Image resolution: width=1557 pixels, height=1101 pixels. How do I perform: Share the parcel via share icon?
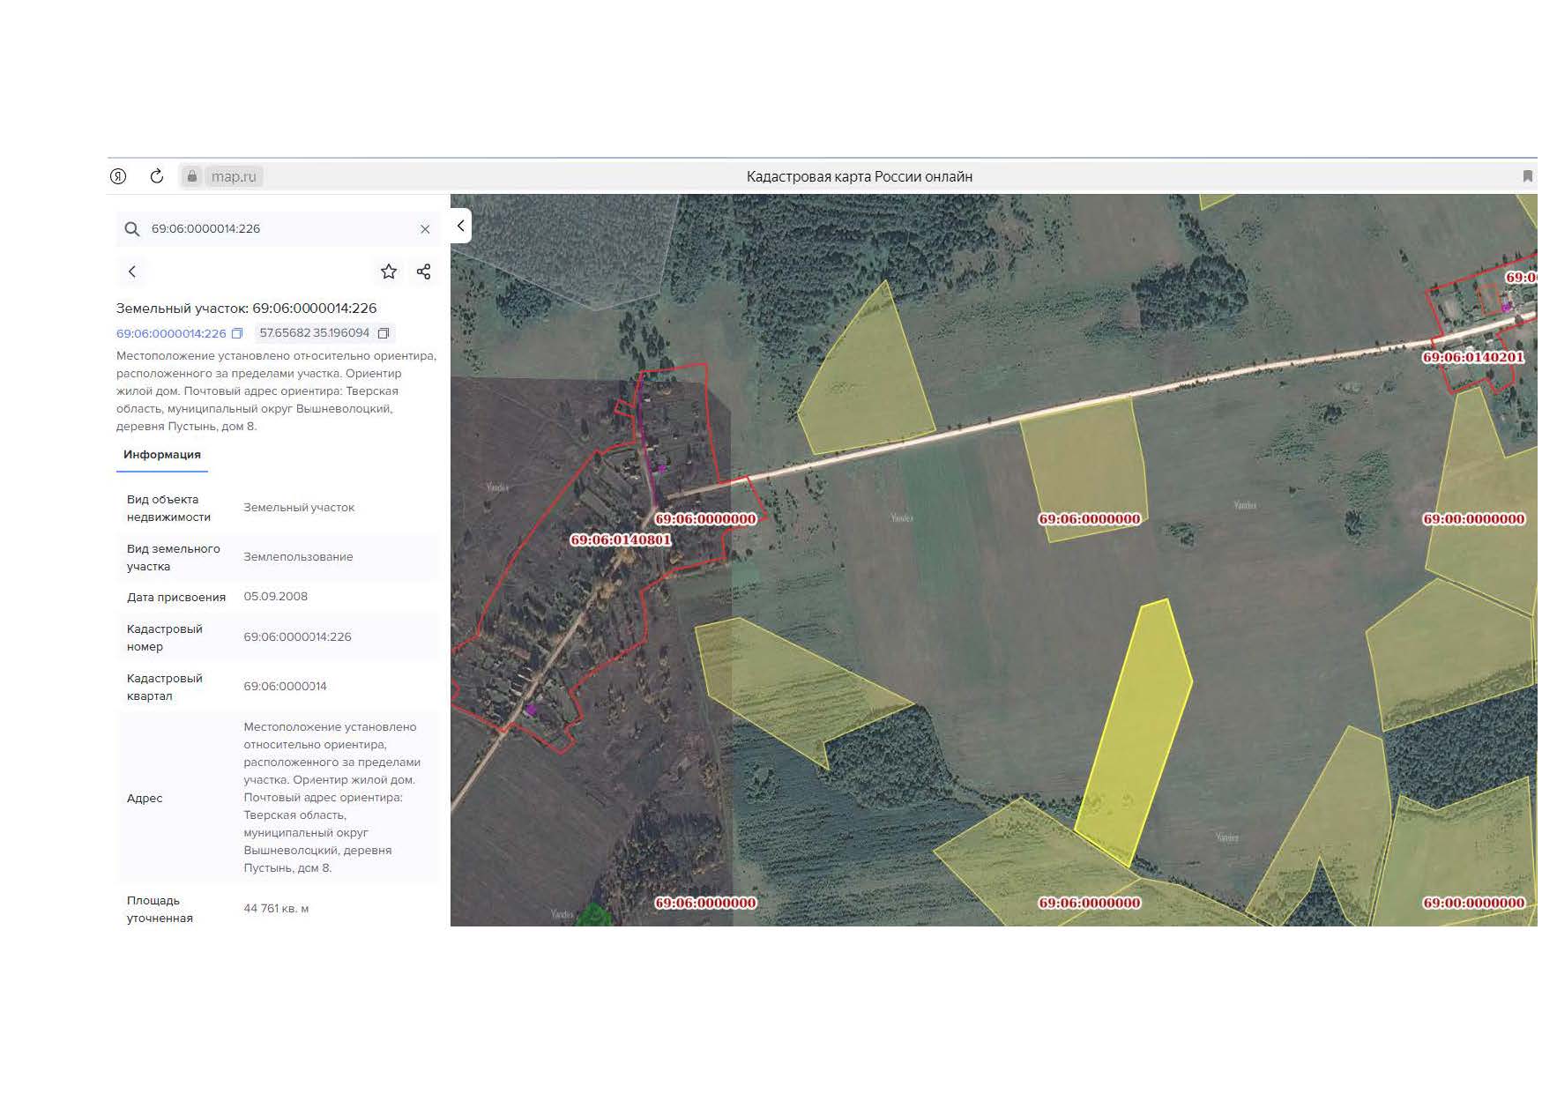pos(423,272)
